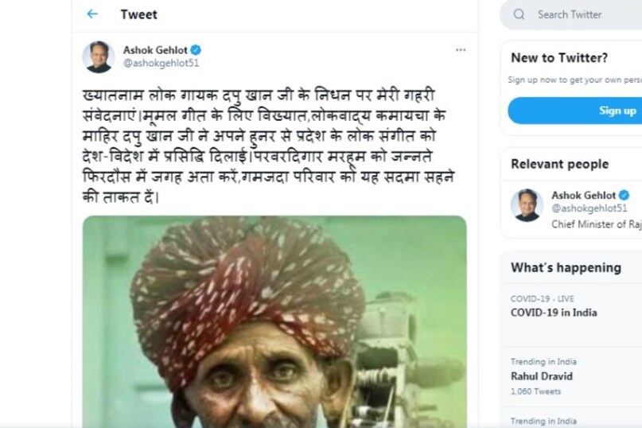
Task: Open Ashok Gehlot name link on tweet
Action: [x=155, y=49]
